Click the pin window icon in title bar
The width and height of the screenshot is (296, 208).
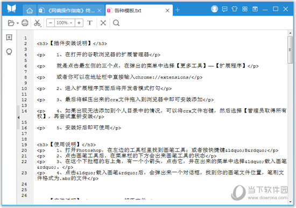(x=255, y=9)
